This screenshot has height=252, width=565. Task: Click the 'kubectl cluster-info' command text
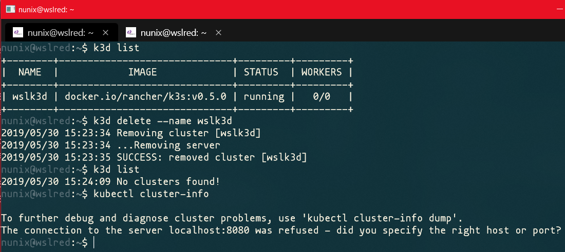(151, 194)
